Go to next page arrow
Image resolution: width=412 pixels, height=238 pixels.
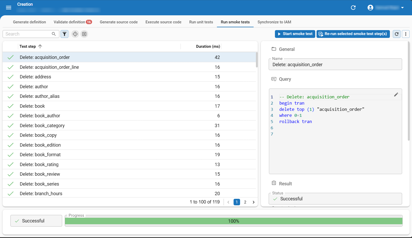tap(254, 202)
